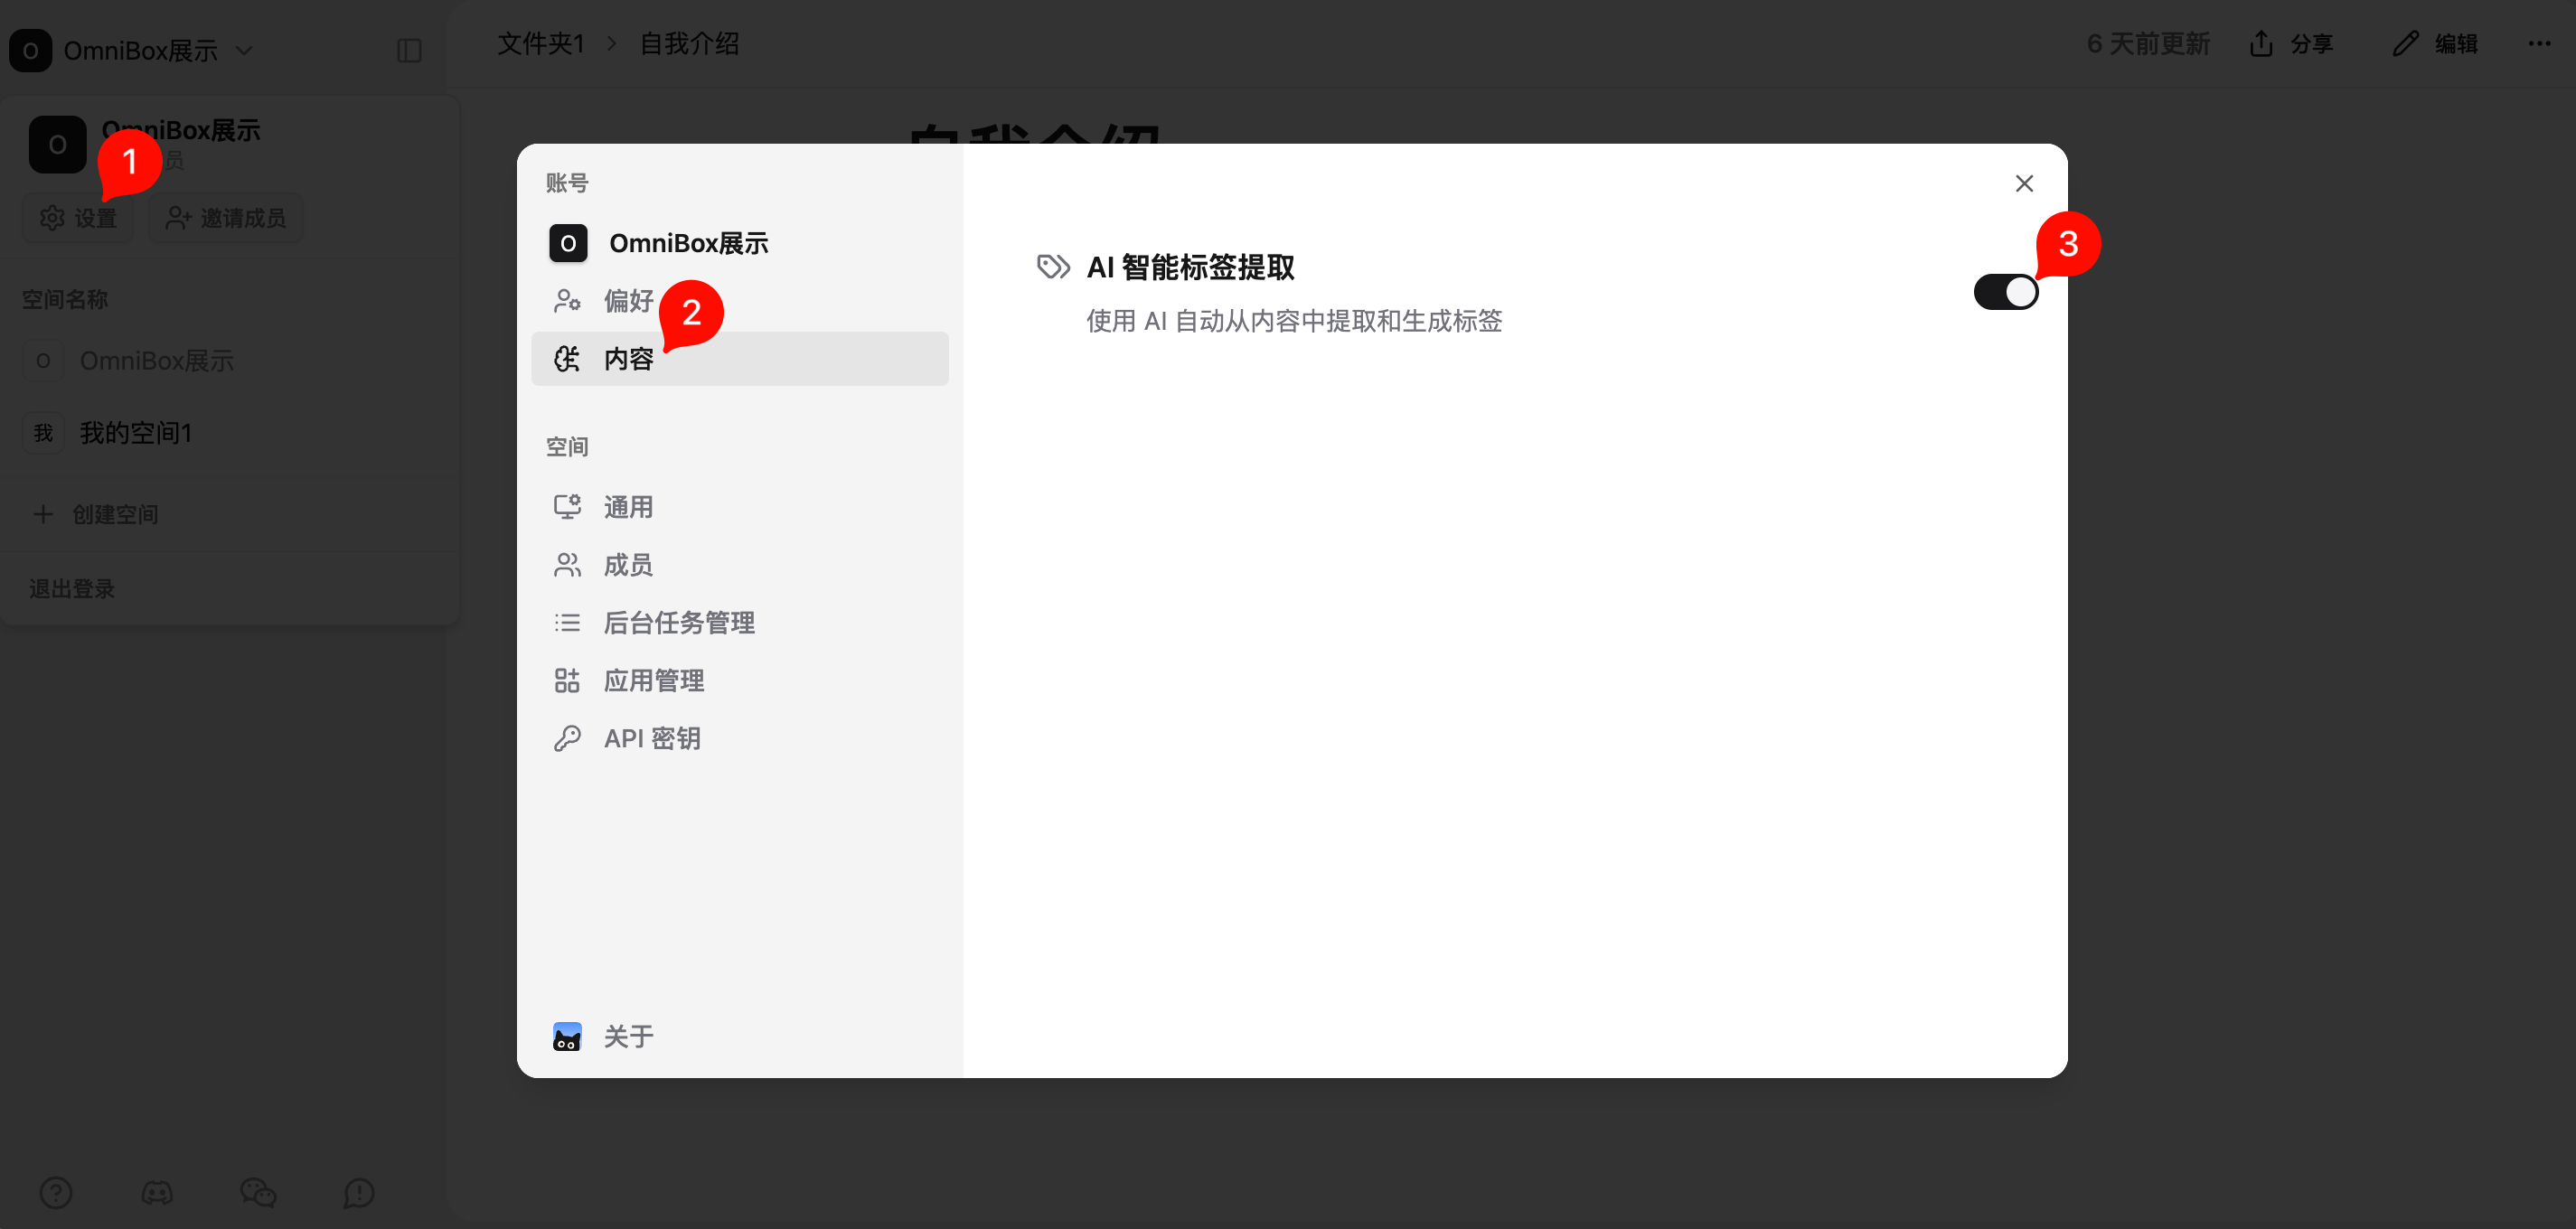Click the 分享 share icon
This screenshot has height=1229, width=2576.
click(2260, 43)
